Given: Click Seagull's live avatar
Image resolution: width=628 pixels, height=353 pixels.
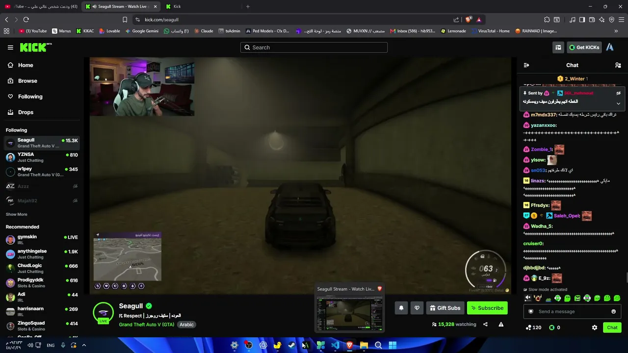Looking at the screenshot, I should (103, 313).
